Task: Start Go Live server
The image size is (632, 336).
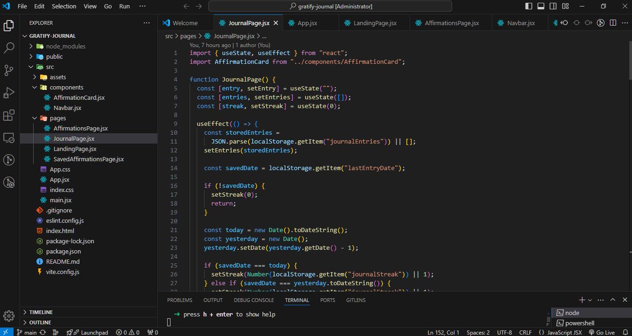Action: (x=601, y=332)
